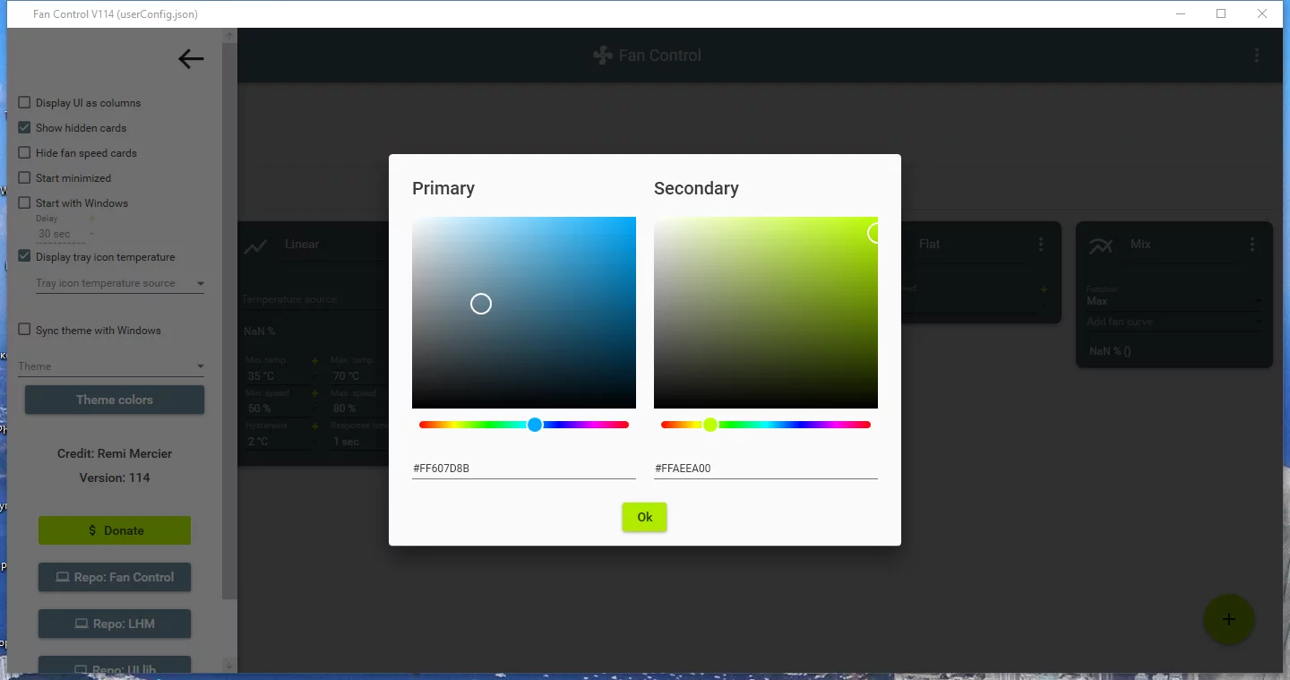Click the Max. temp 70 °C field

coord(358,376)
